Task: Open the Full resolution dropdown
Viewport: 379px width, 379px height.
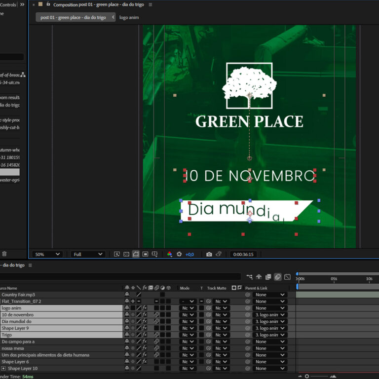Action: tap(88, 254)
